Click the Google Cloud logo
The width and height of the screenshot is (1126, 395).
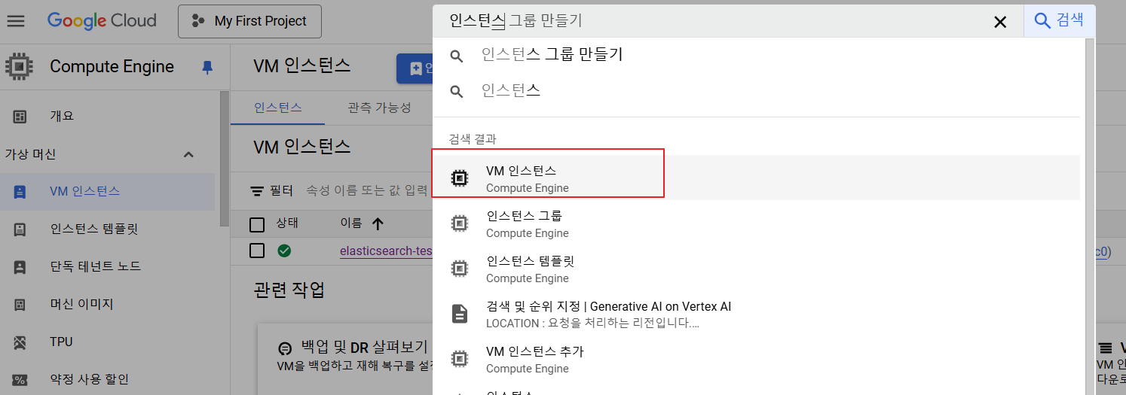pyautogui.click(x=102, y=21)
